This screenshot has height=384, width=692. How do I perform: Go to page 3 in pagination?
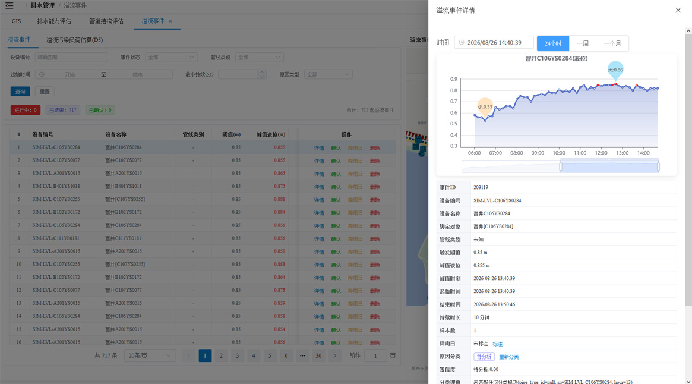tap(238, 355)
